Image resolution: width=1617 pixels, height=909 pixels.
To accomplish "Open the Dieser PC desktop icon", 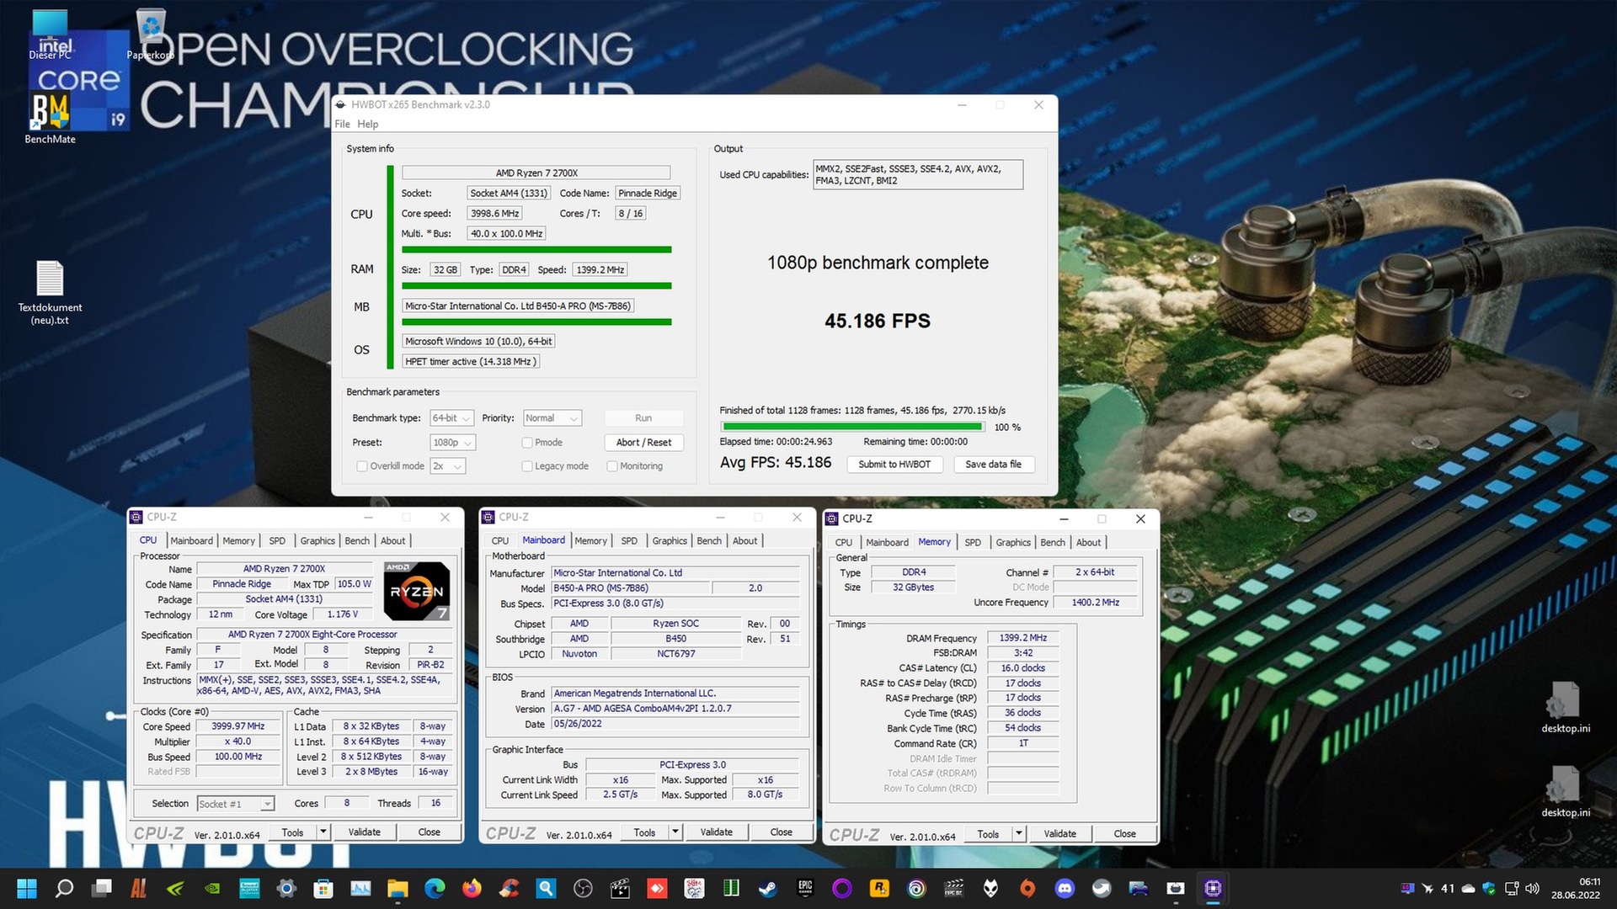I will 50,34.
